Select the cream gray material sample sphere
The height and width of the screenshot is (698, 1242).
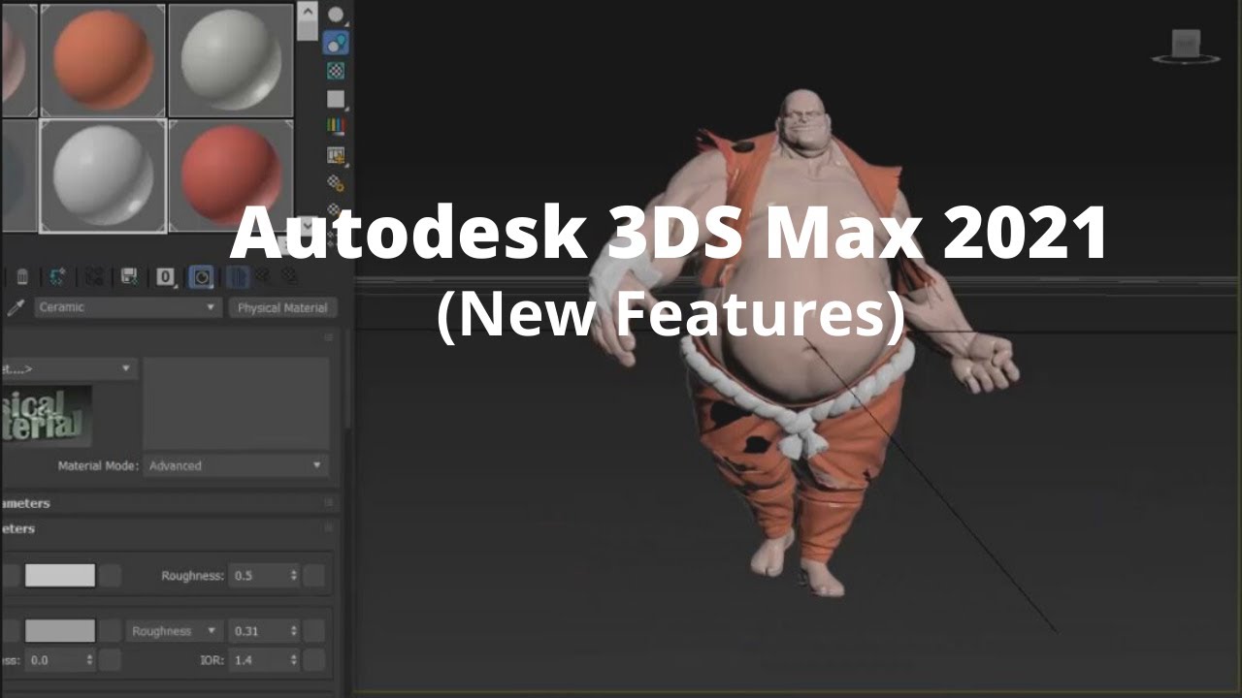[x=231, y=59]
